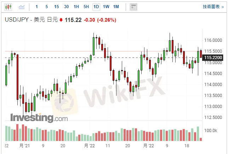Select the candlestick chart type icon
Image resolution: width=228 pixels, height=154 pixels.
[x=8, y=7]
